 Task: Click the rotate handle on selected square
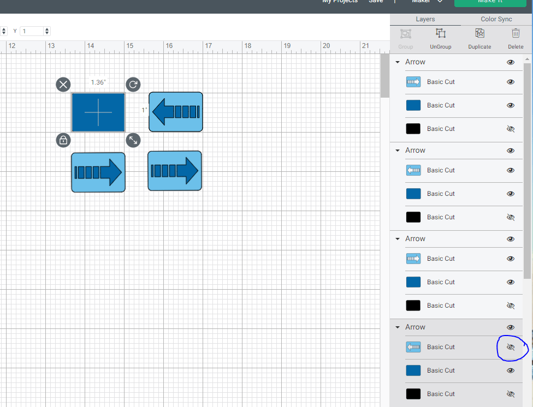click(133, 84)
